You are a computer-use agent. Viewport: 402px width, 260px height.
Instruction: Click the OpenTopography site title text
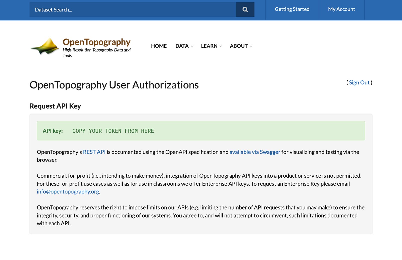click(x=96, y=42)
